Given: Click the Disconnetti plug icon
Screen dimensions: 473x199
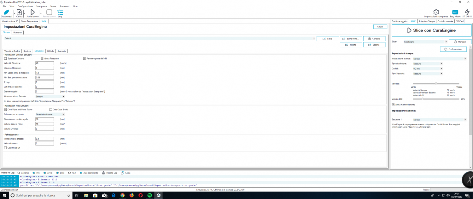Looking at the screenshot, I should point(6,12).
